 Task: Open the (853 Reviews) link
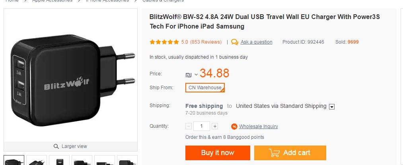click(x=206, y=42)
